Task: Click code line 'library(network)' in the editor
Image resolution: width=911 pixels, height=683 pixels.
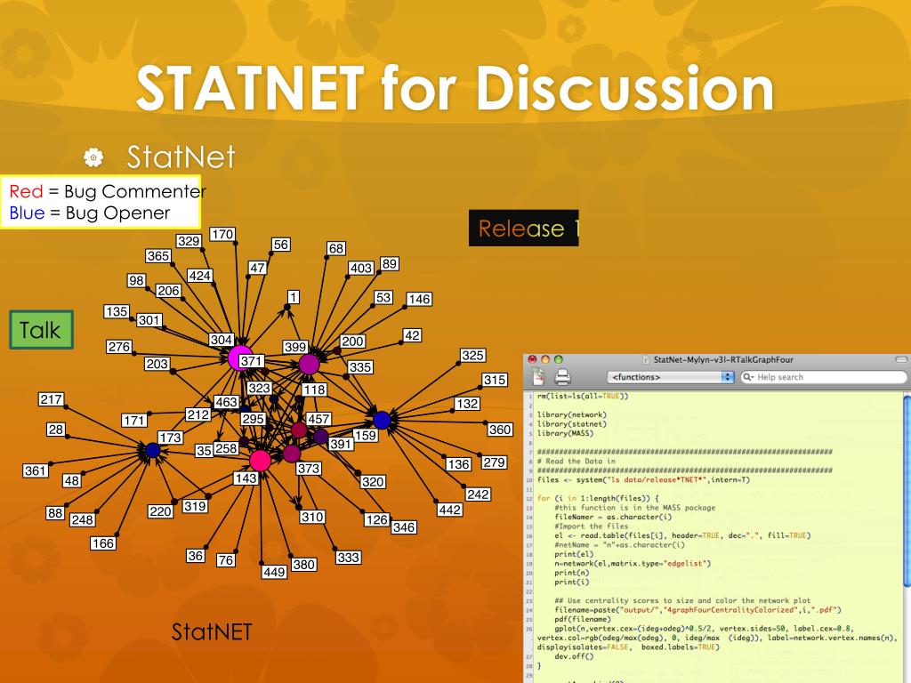Action: tap(572, 414)
